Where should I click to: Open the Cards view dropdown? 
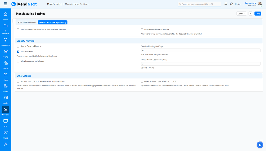(x=241, y=14)
